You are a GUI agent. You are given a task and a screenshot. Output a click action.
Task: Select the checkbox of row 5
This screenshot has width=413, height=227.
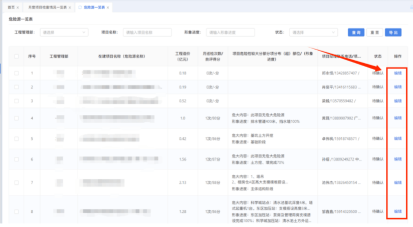[17, 139]
